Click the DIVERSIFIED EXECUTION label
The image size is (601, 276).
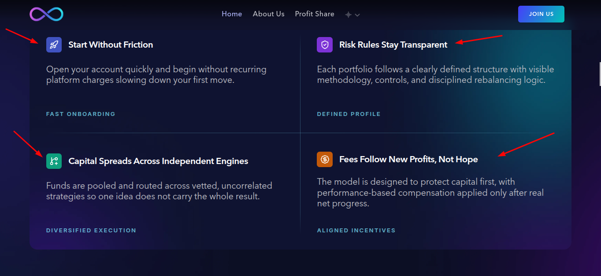click(x=91, y=231)
